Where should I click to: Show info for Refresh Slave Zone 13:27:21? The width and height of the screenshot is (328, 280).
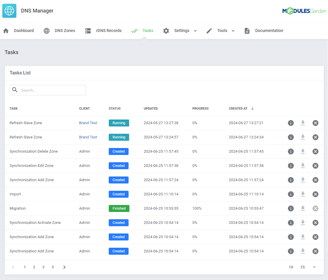coord(291,123)
